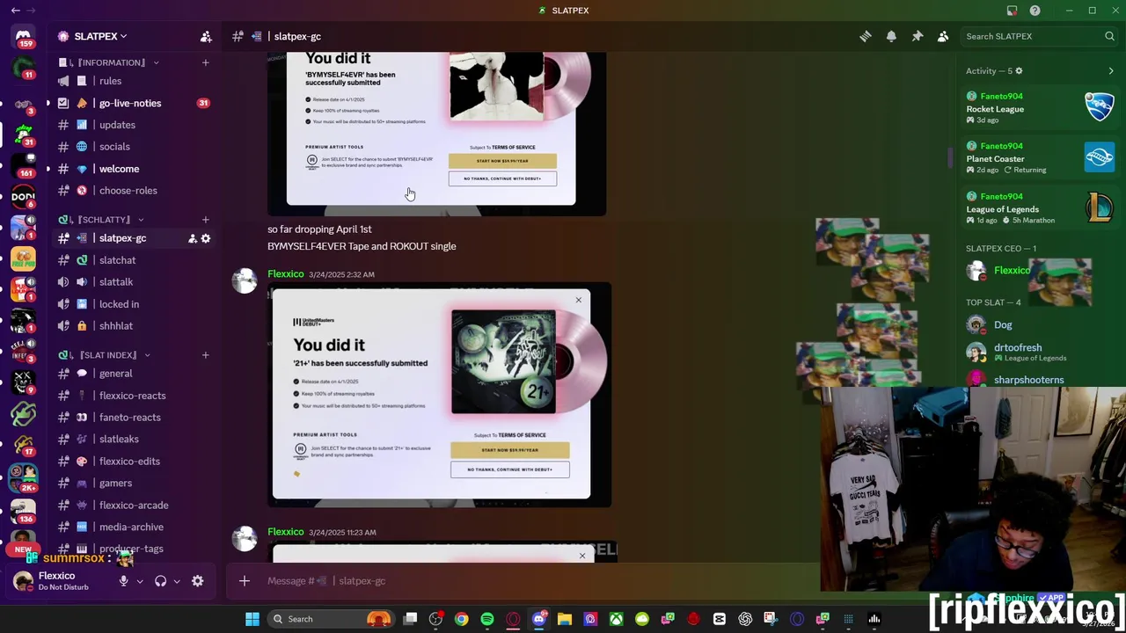The width and height of the screenshot is (1126, 633).
Task: Open User Settings gear icon
Action: 198,581
